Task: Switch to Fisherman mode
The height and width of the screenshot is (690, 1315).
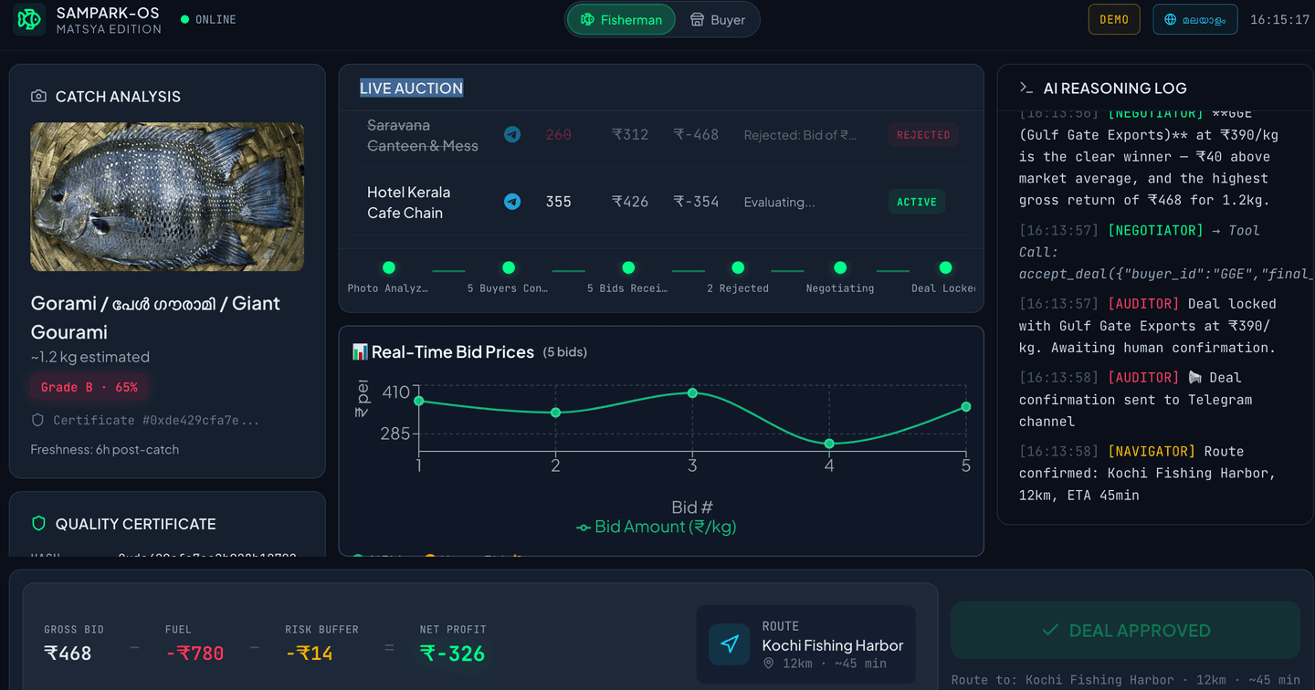Action: pos(621,20)
